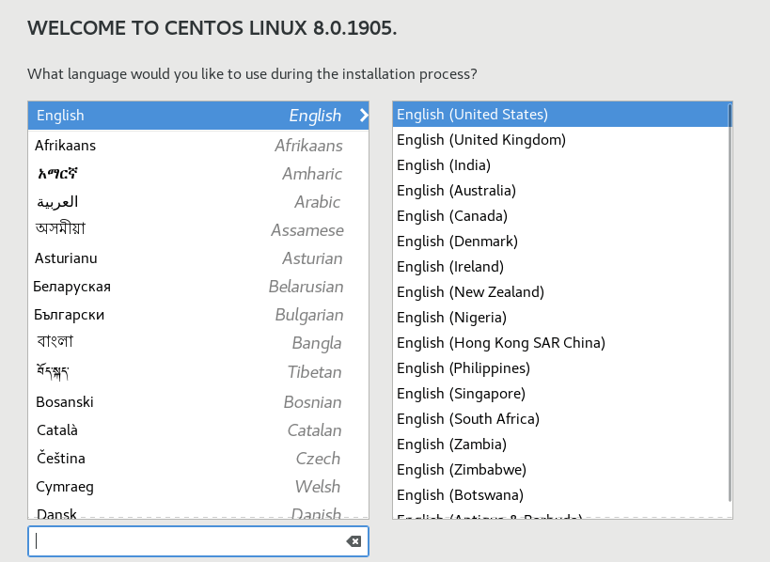Choose Bulgarian in the language list
Screen dimensions: 770x562
pyautogui.click(x=188, y=315)
